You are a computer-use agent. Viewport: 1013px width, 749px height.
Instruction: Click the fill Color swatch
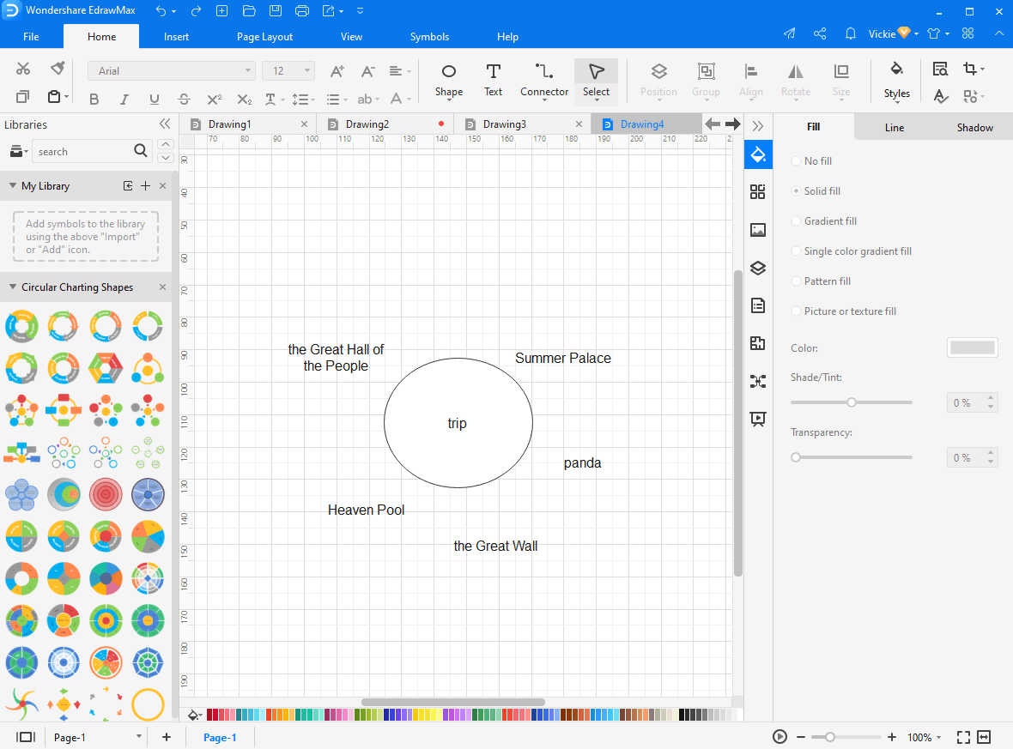click(972, 347)
